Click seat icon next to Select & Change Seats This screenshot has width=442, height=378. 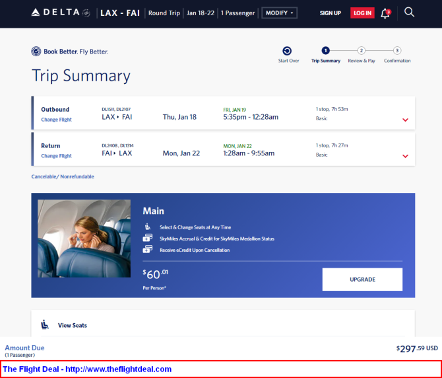click(148, 227)
